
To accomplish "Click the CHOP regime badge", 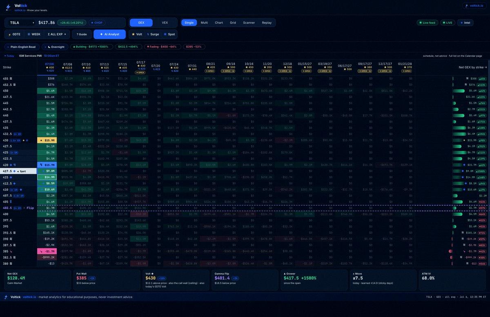I will (97, 23).
